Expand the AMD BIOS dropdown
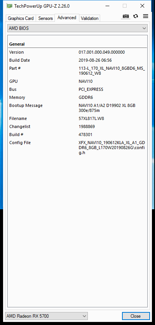Image resolution: width=155 pixels, height=325 pixels. pos(77,28)
